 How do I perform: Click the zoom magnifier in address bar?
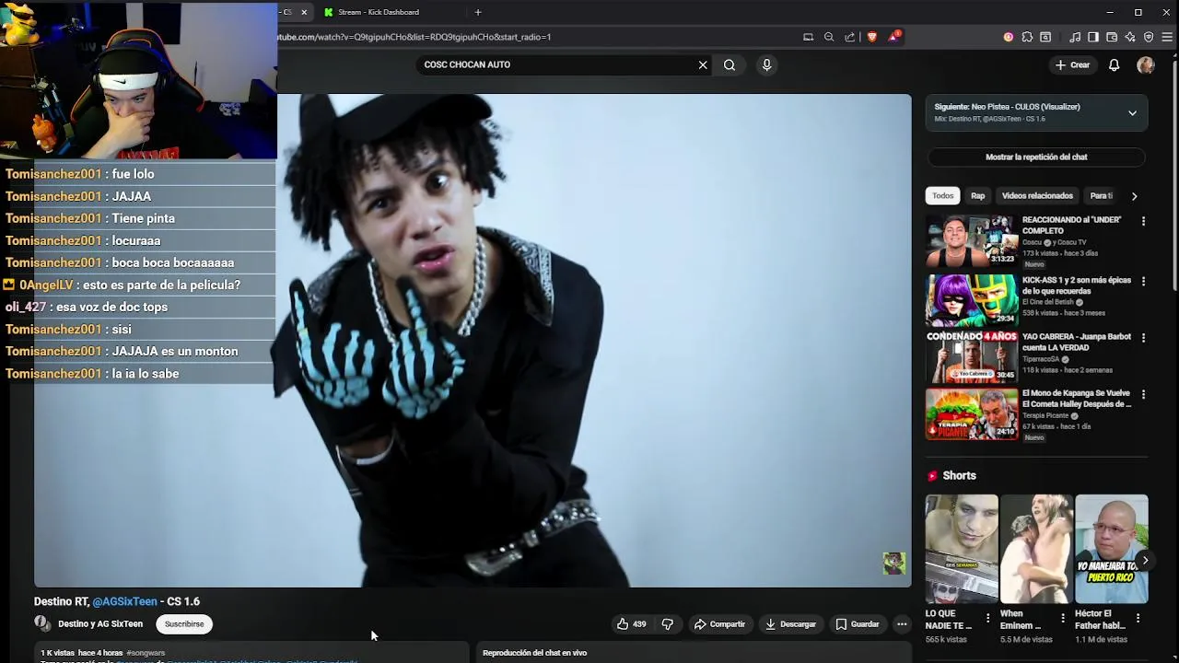829,37
